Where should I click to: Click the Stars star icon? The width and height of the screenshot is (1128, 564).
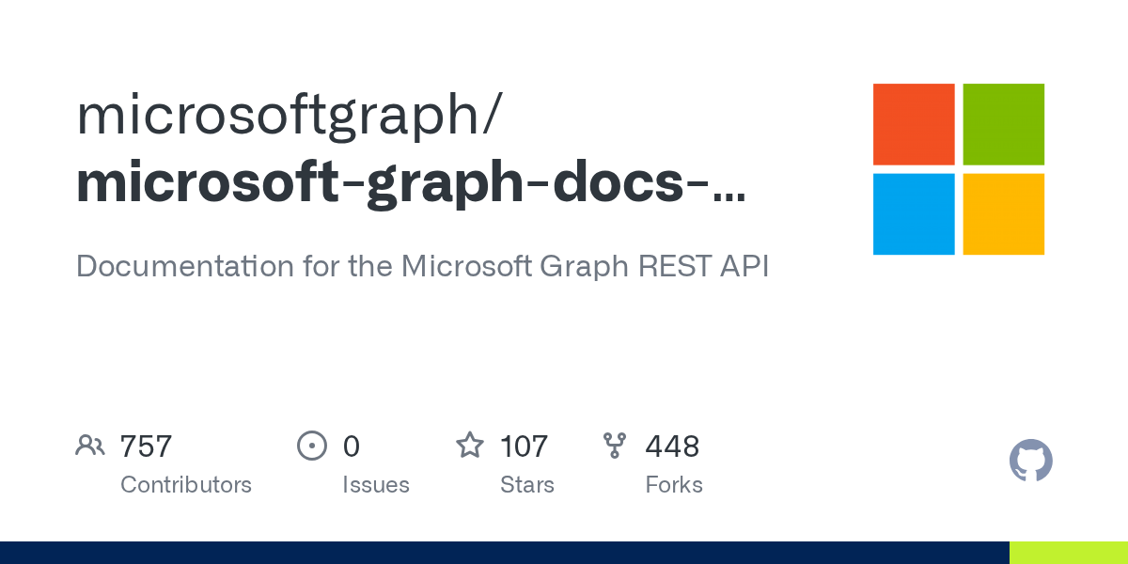[470, 445]
